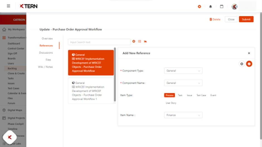This screenshot has width=262, height=147.
Task: Open Timeline in sidebar
Action: 13,129
